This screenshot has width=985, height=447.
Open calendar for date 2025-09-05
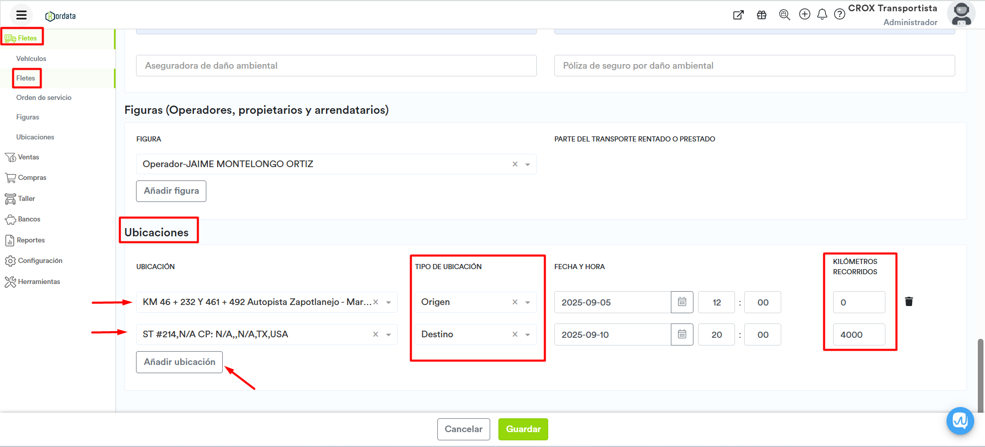682,302
